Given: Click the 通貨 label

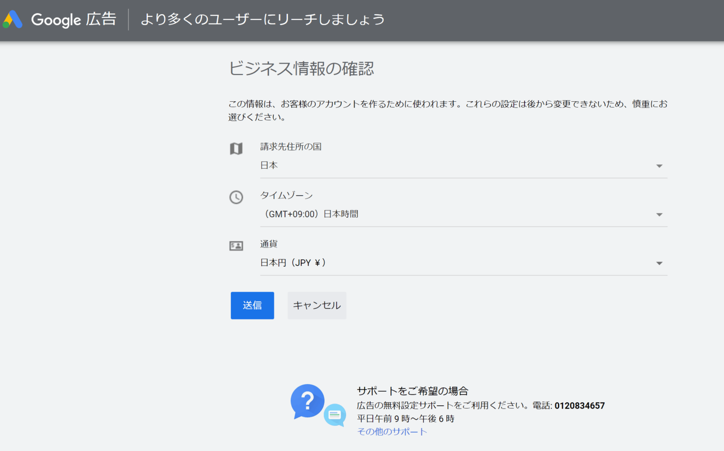Looking at the screenshot, I should [x=269, y=244].
